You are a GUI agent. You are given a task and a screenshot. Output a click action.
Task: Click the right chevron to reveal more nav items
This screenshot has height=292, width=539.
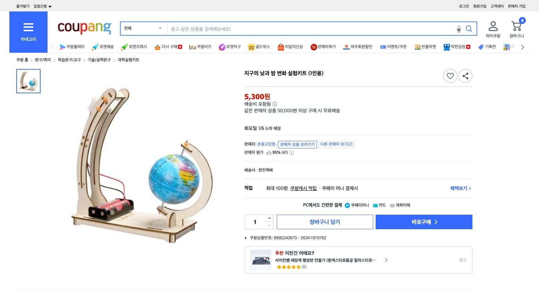pos(522,47)
